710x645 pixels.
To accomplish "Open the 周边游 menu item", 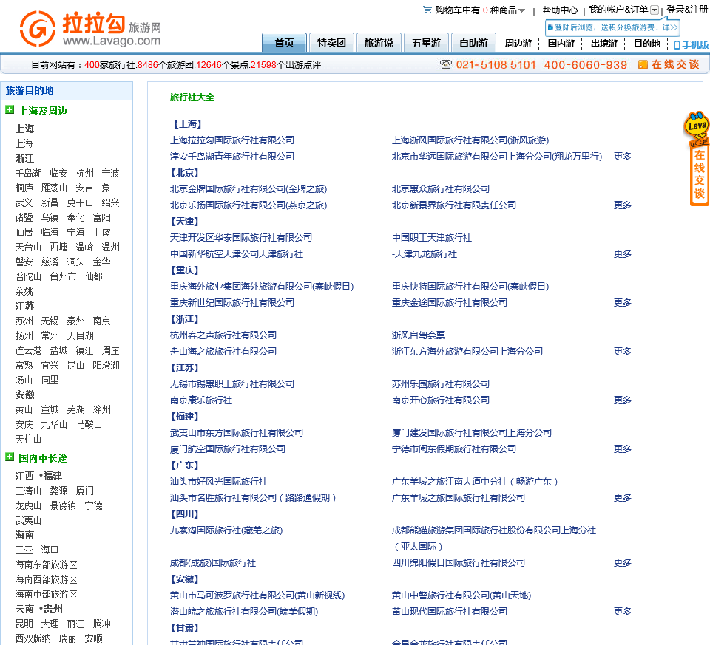I will tap(518, 44).
